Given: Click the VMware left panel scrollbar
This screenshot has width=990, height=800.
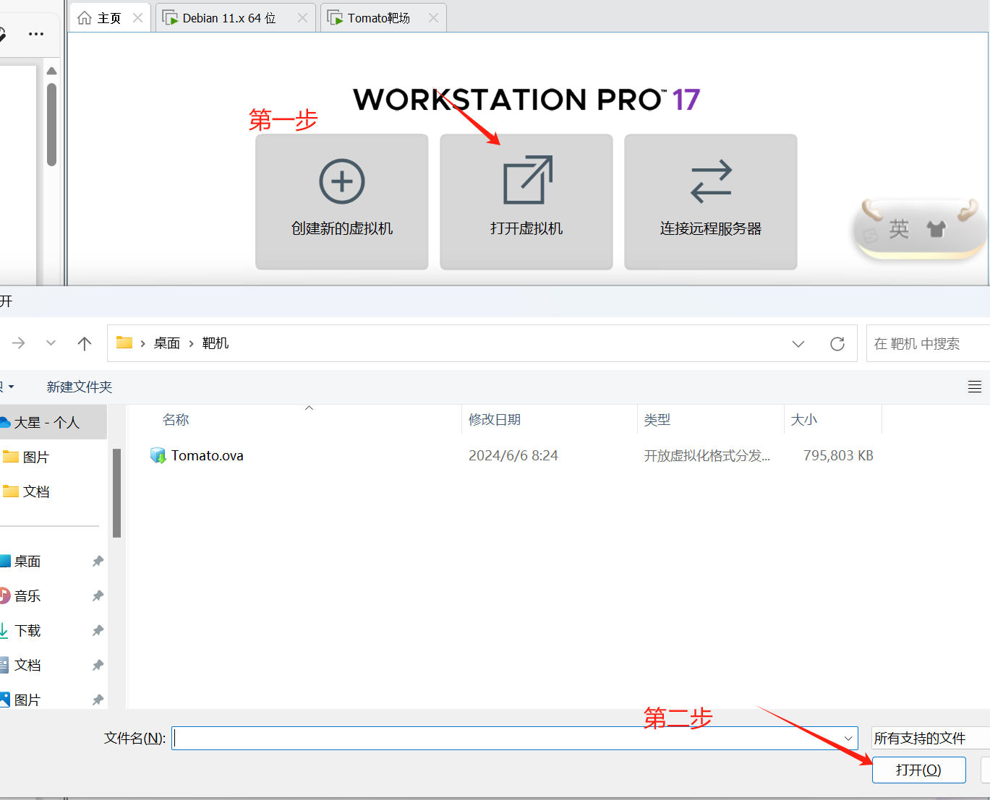Looking at the screenshot, I should (x=51, y=124).
